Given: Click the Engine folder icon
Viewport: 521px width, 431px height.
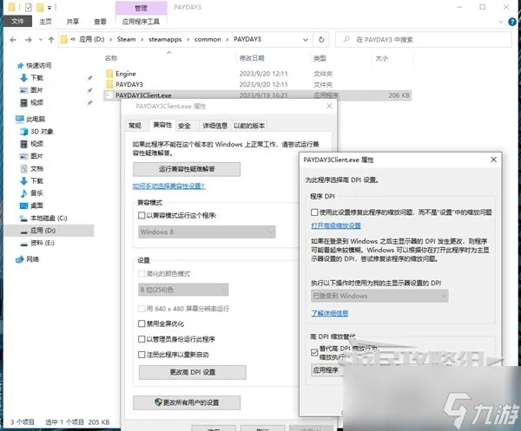Looking at the screenshot, I should point(109,74).
